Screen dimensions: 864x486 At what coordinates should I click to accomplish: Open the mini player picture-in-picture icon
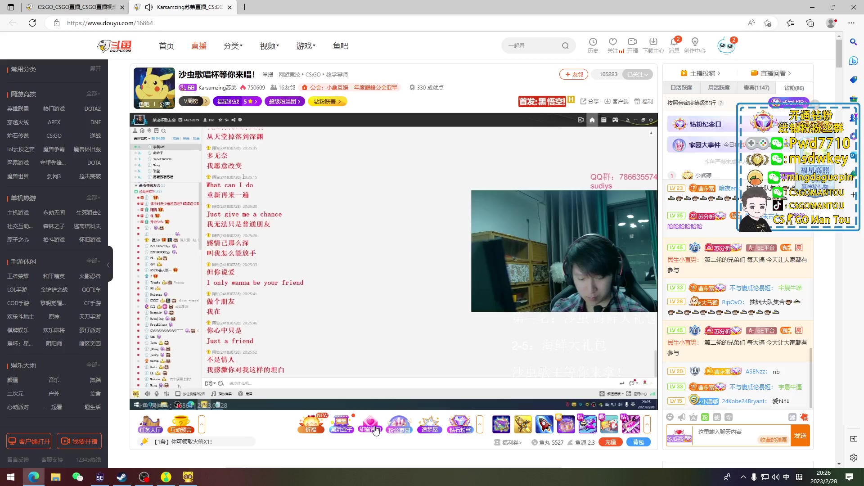click(581, 120)
